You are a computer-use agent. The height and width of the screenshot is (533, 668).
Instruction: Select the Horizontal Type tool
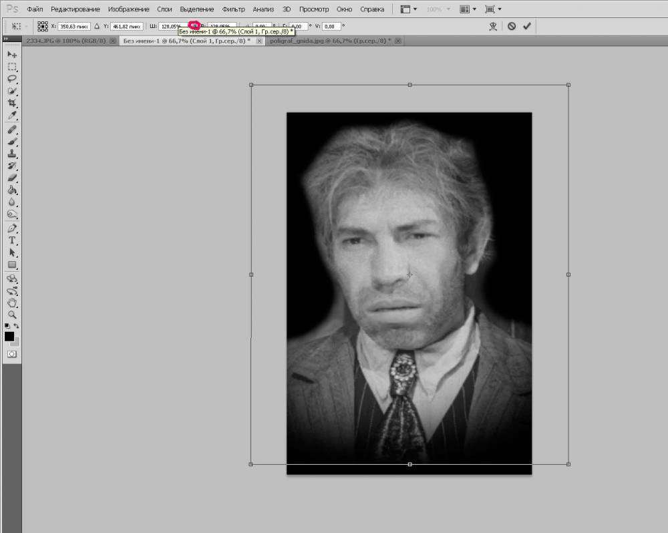click(12, 240)
